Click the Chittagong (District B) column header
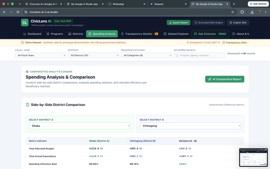The width and height of the screenshot is (270, 169). 143,141
